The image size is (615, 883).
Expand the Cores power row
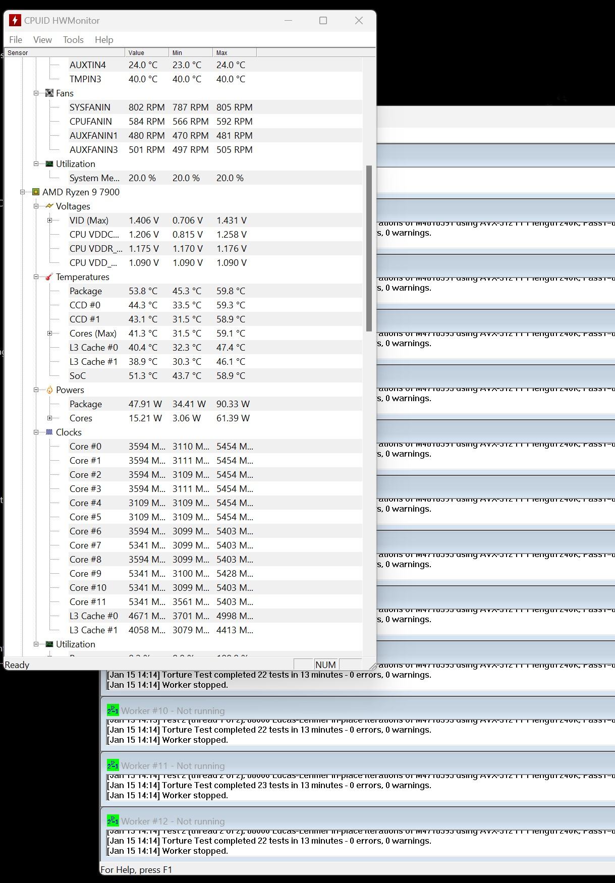pyautogui.click(x=50, y=418)
